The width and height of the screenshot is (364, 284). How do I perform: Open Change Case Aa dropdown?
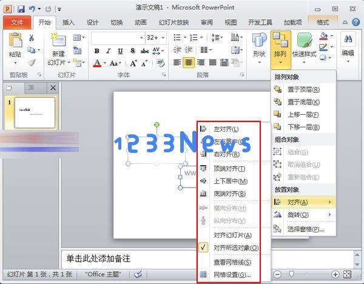[x=115, y=63]
